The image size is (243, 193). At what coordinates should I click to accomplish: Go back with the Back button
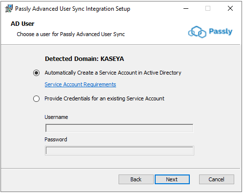pyautogui.click(x=136, y=179)
